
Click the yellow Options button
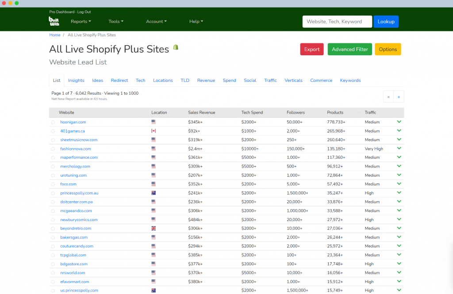click(x=388, y=49)
